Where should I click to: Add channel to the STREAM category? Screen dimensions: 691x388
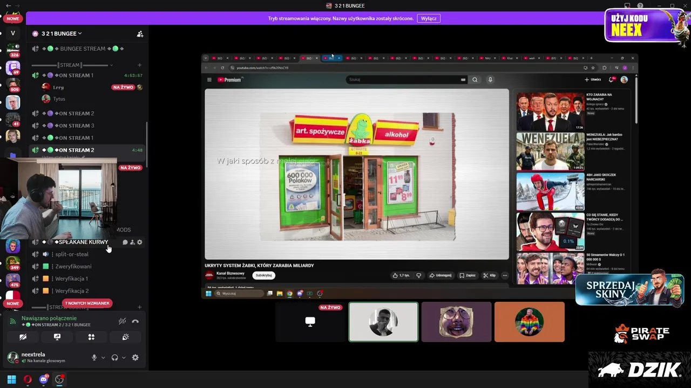pos(139,65)
